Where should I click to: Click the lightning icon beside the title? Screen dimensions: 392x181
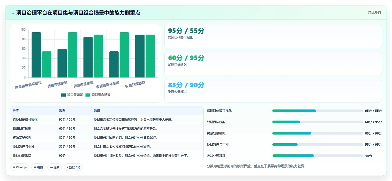(12, 13)
